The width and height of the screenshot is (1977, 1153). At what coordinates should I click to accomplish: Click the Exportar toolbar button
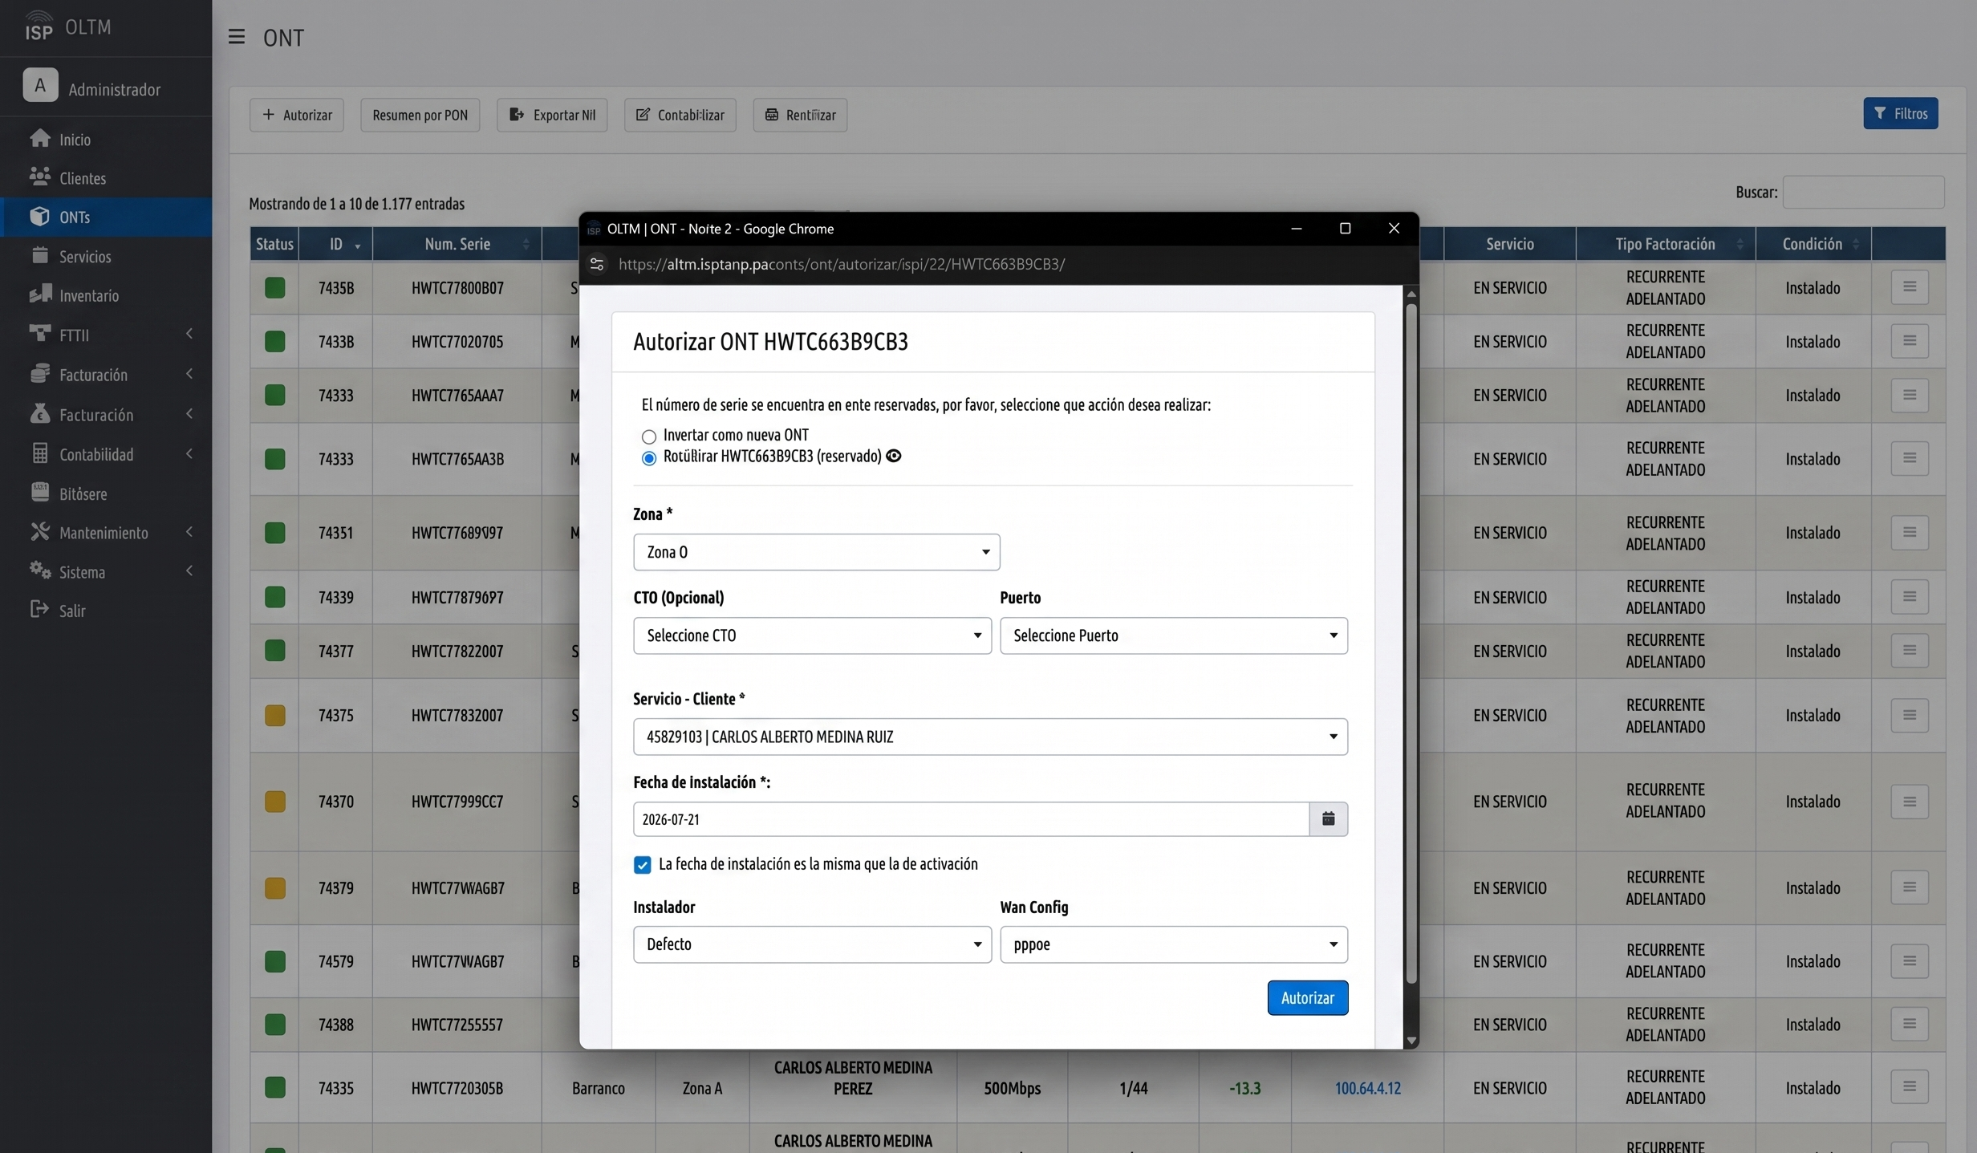[x=551, y=115]
